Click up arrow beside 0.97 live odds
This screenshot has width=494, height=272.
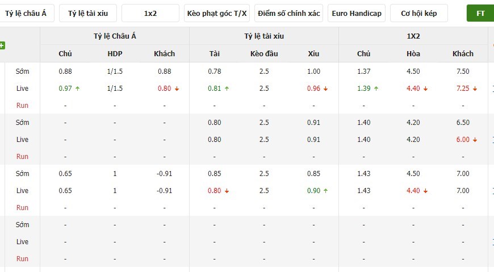(77, 89)
